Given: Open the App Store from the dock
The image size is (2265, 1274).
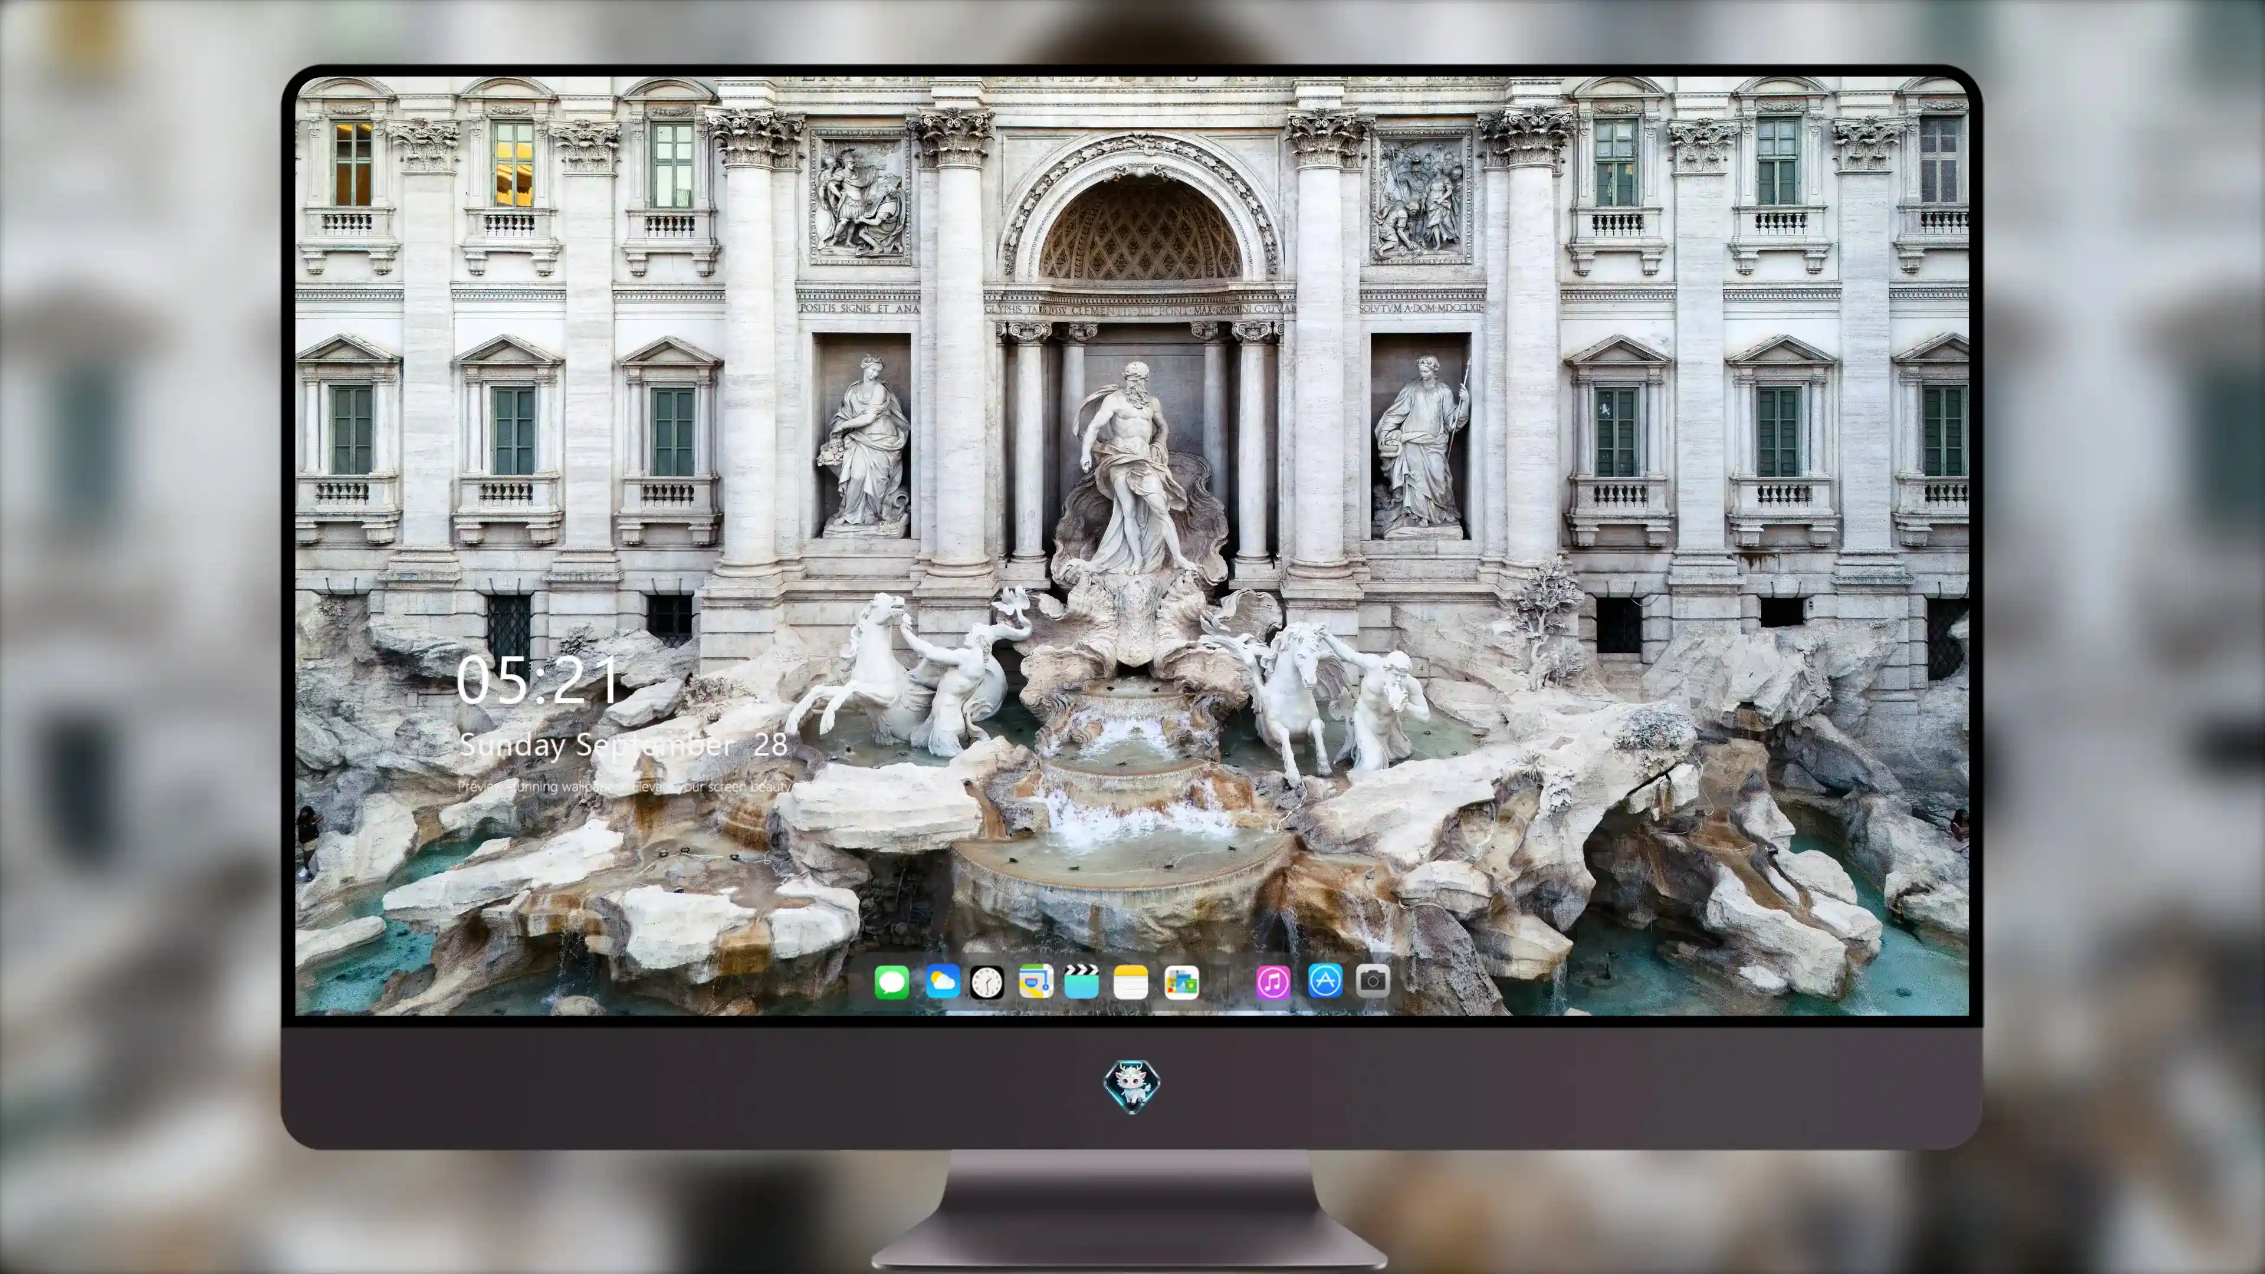Looking at the screenshot, I should point(1325,981).
